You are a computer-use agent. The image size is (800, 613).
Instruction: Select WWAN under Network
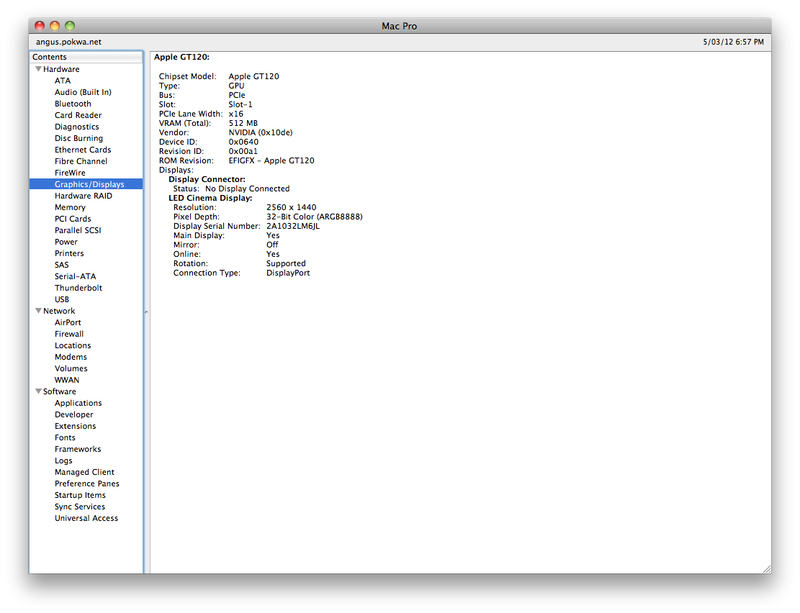click(67, 380)
